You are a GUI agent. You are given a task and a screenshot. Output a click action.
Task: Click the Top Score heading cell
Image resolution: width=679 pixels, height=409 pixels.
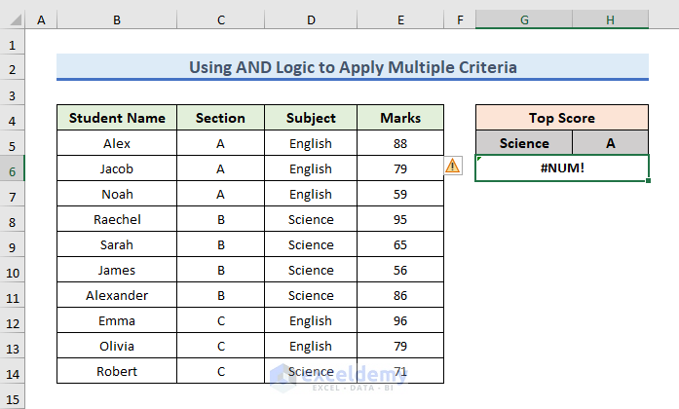[562, 118]
